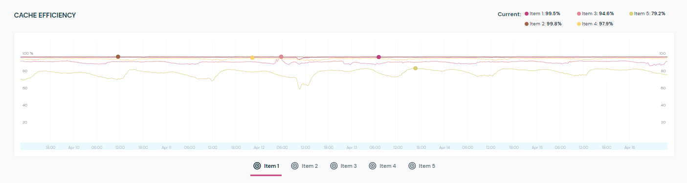Click the magenta Item 1 marker on chart
Viewport: 687px width, 183px height.
point(378,57)
